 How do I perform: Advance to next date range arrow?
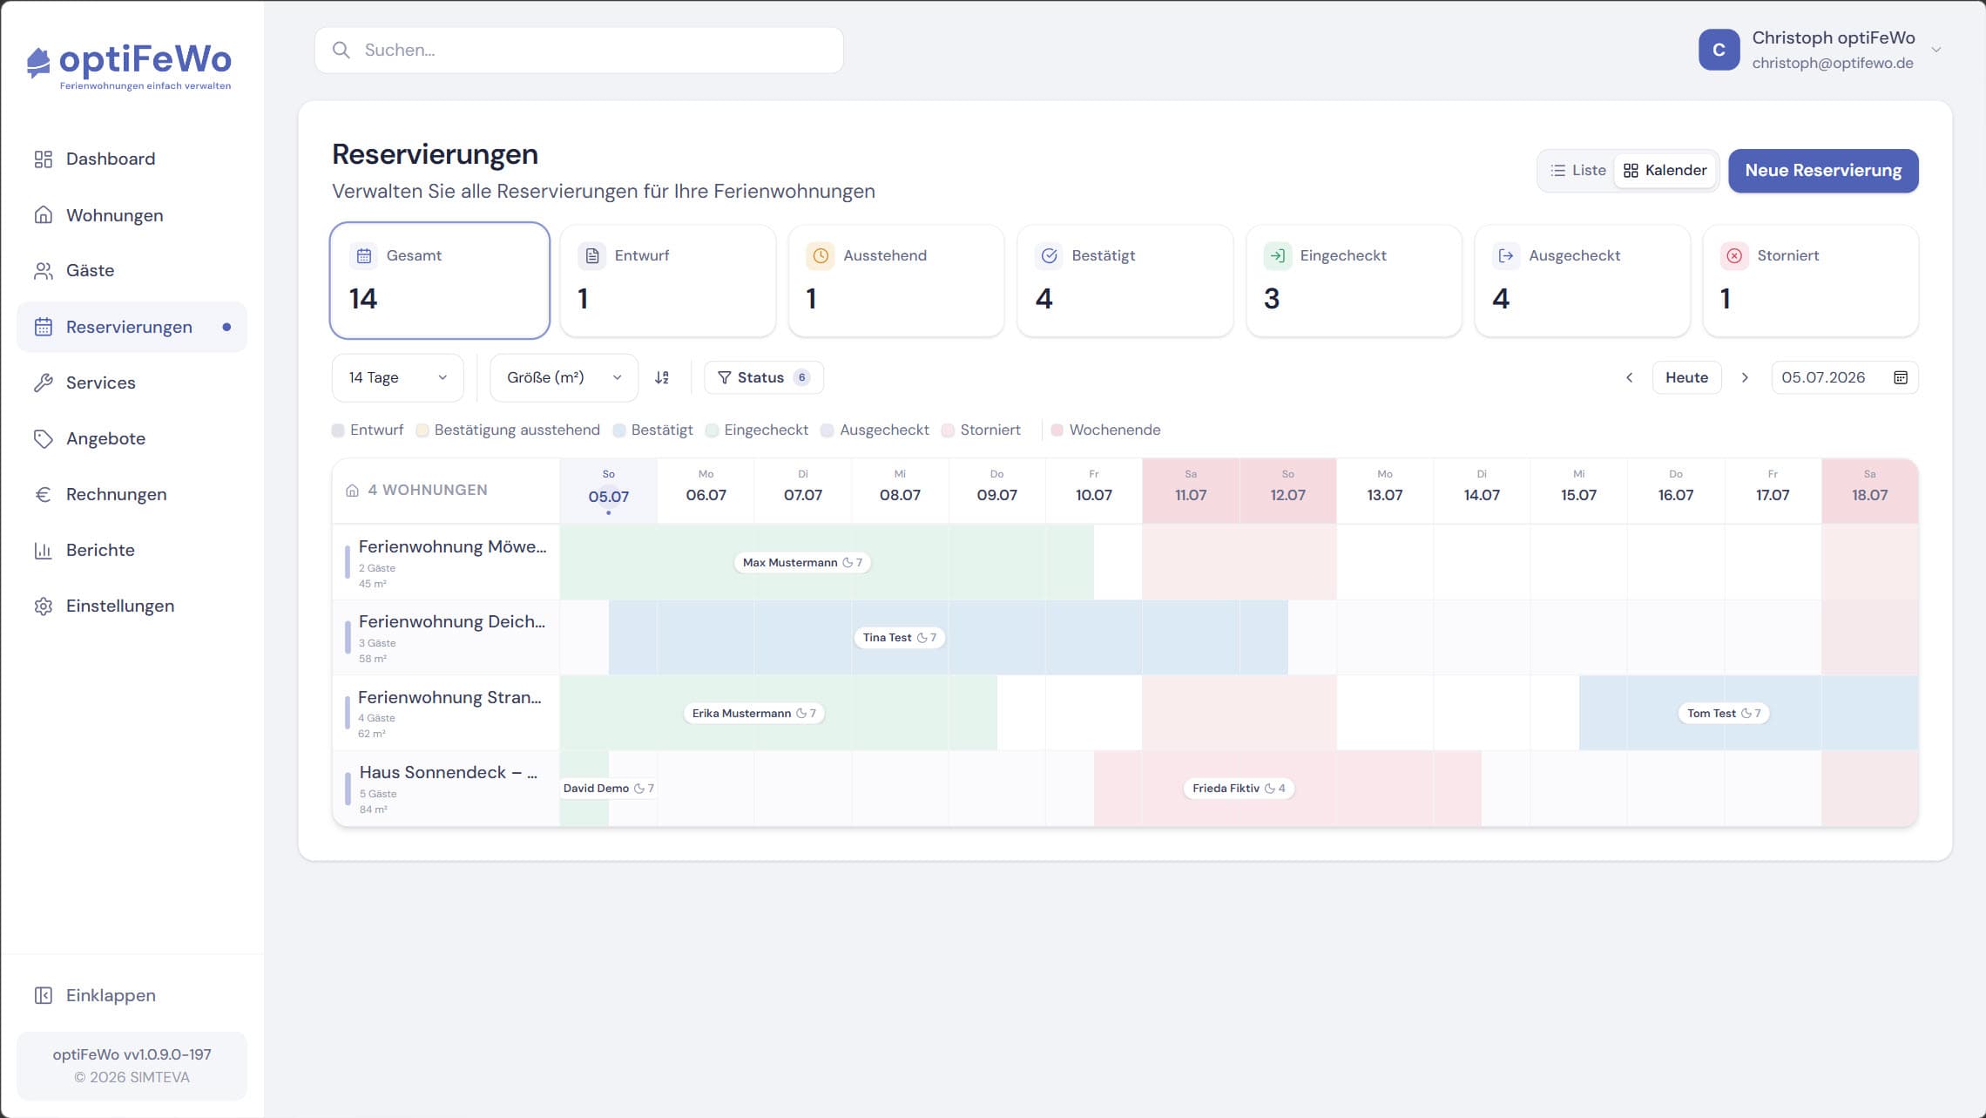[1745, 377]
